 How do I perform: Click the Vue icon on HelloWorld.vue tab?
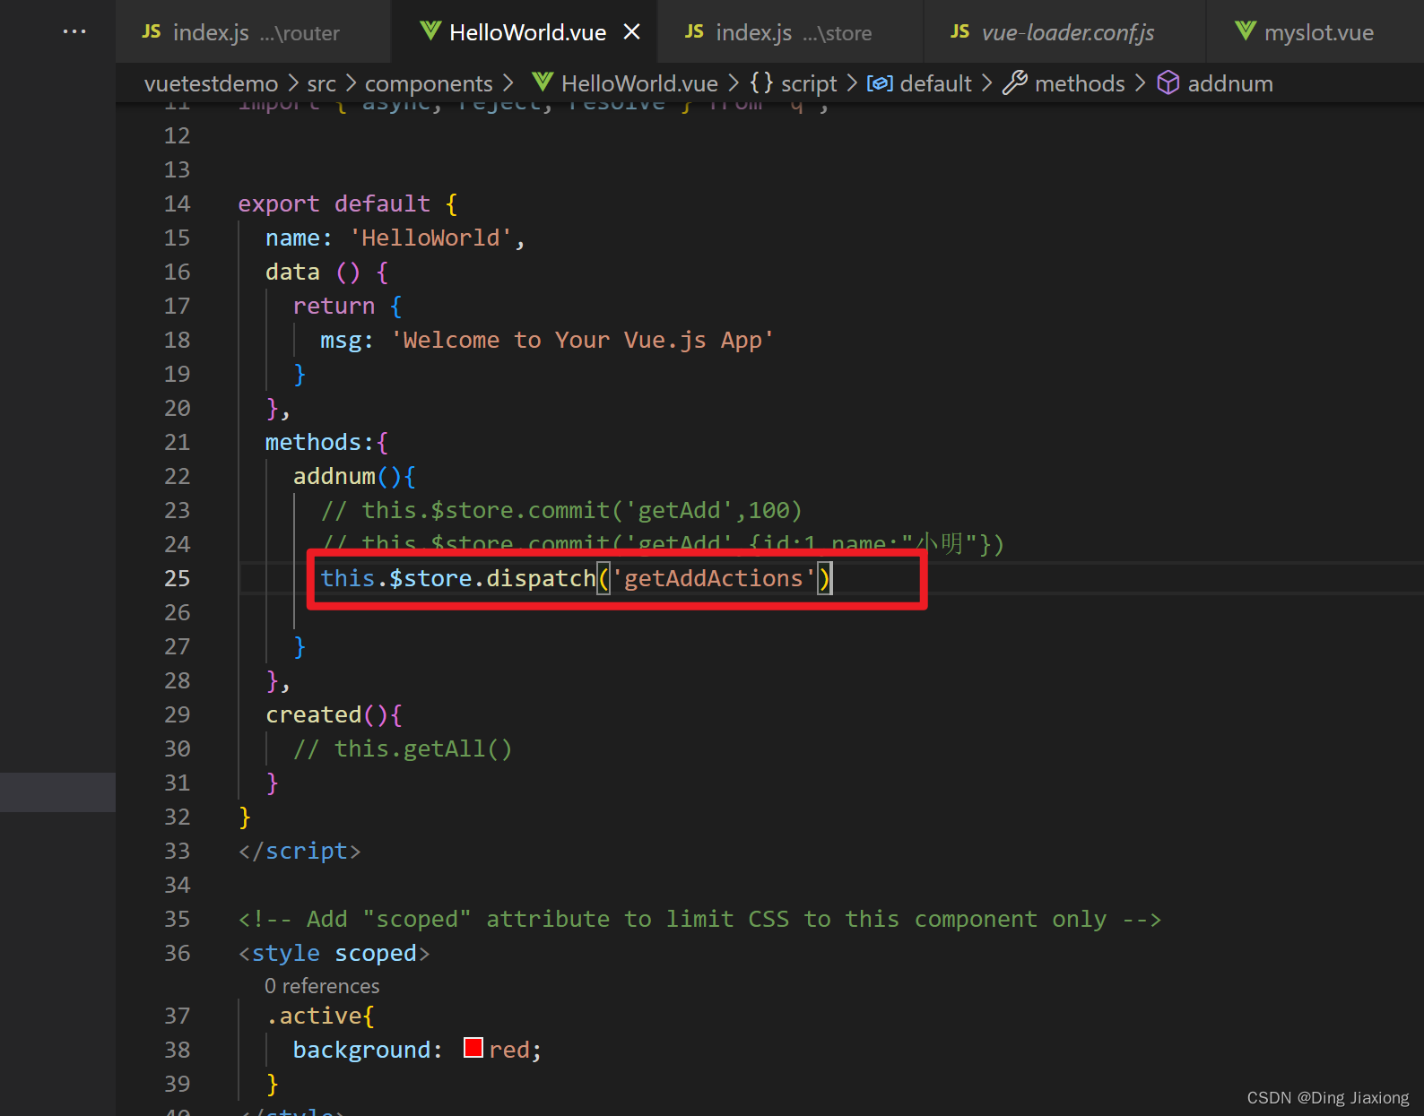pyautogui.click(x=430, y=31)
